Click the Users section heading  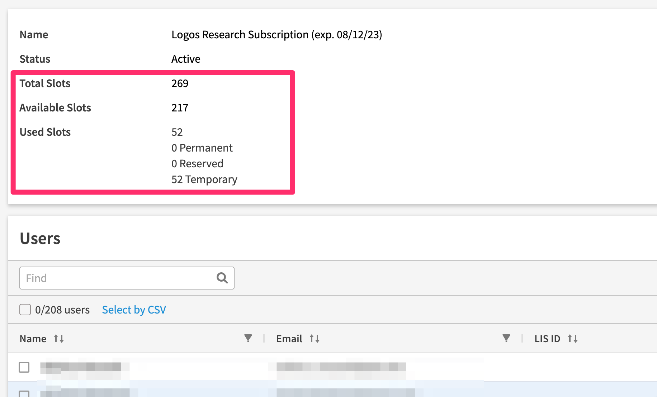(40, 239)
